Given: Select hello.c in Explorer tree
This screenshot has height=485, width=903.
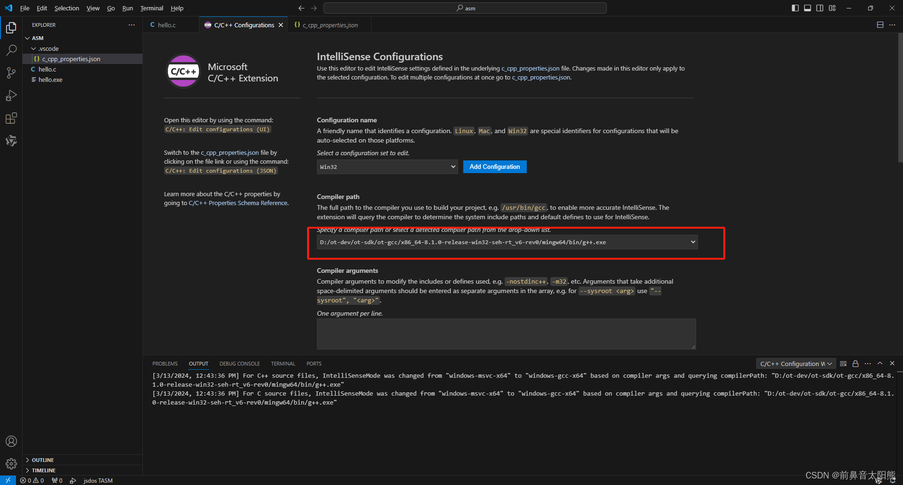Looking at the screenshot, I should point(83,69).
